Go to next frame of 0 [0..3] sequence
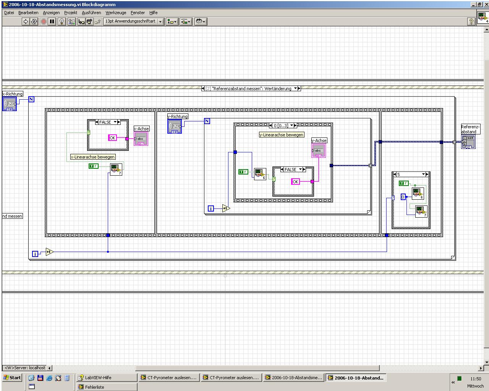Image resolution: width=489 pixels, height=391 pixels. 296,126
